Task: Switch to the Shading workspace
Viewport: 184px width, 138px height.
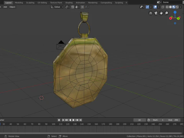Action: [x=69, y=3]
